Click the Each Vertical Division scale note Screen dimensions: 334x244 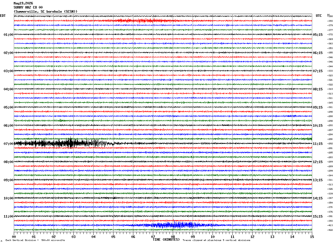[x=35, y=240]
